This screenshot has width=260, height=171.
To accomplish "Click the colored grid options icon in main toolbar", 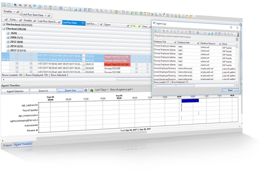I will 90,10.
